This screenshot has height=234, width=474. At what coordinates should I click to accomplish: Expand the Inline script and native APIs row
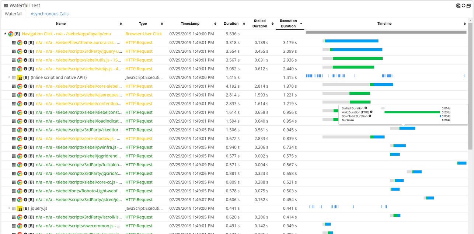(x=10, y=77)
